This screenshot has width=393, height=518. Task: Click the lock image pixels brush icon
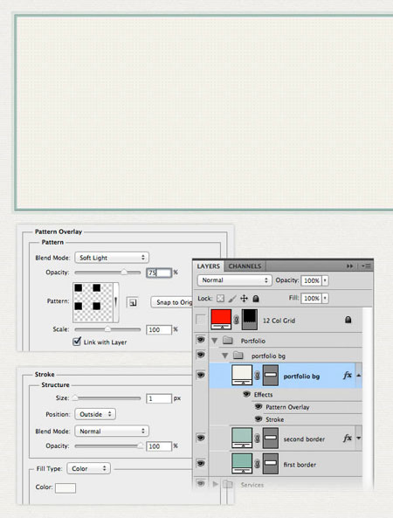tap(232, 299)
